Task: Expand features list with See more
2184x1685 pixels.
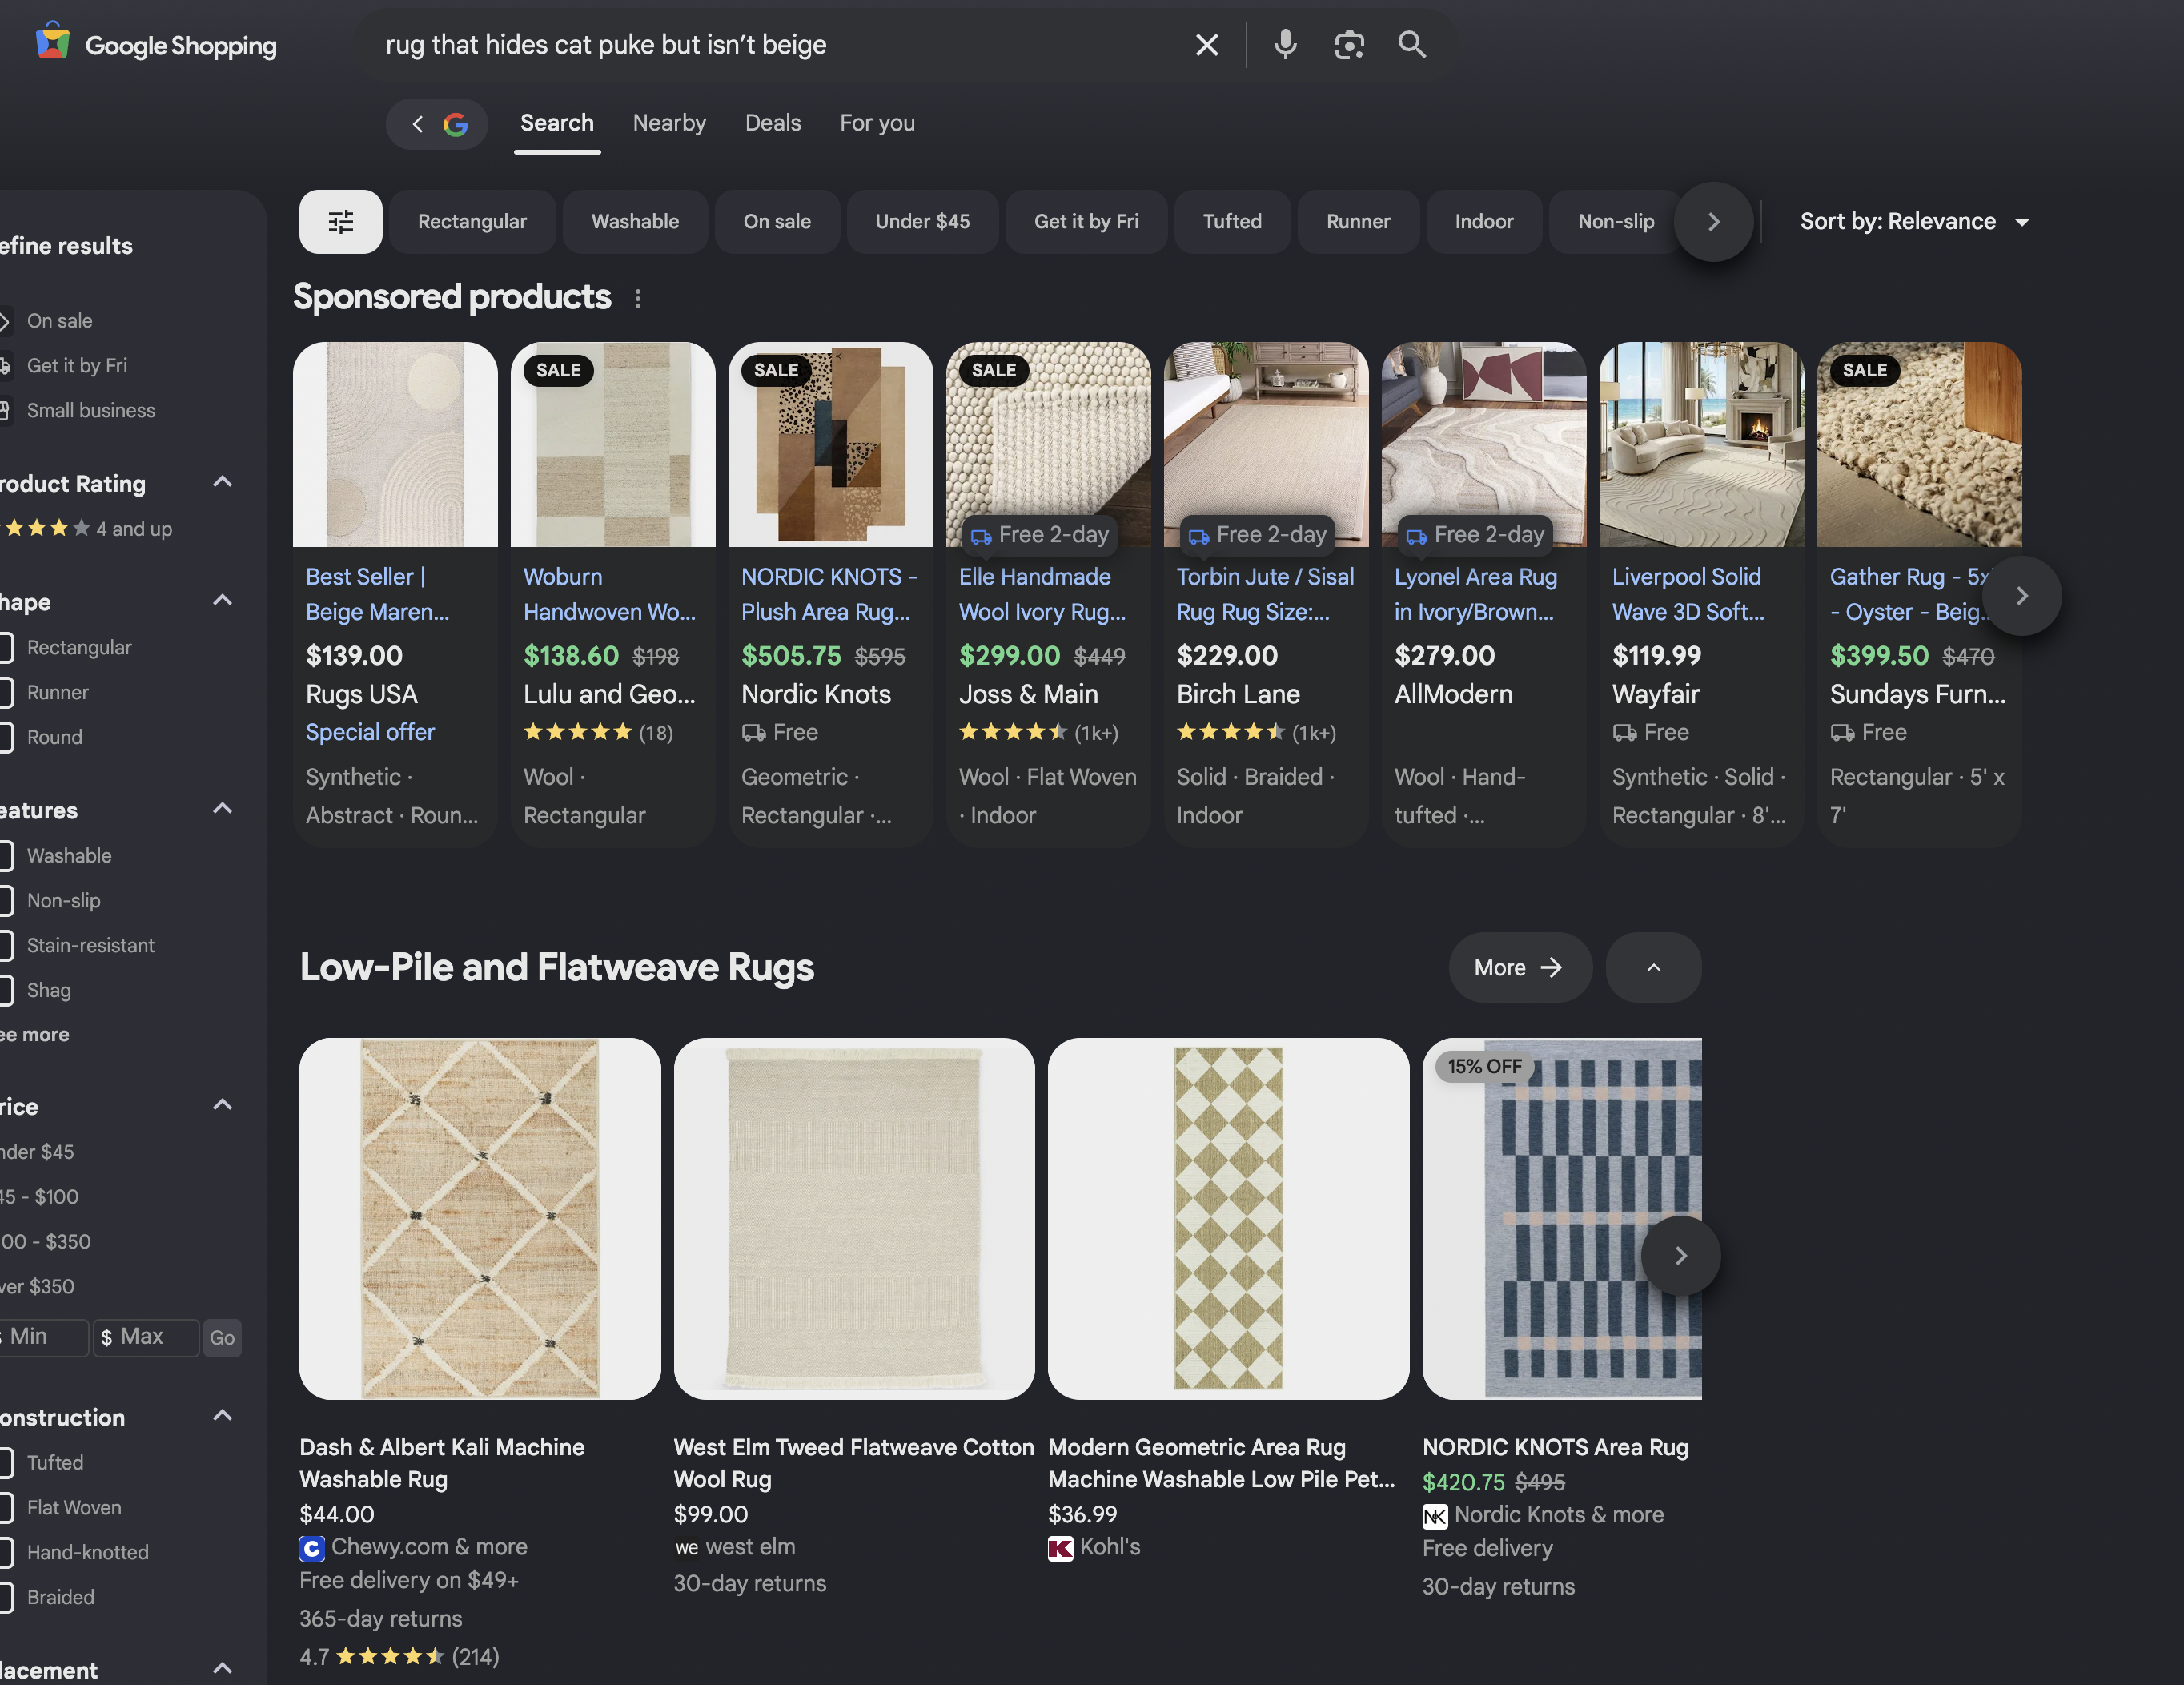Action: (x=35, y=1035)
